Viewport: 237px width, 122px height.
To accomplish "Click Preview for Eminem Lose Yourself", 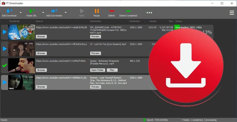I will coord(95,87).
